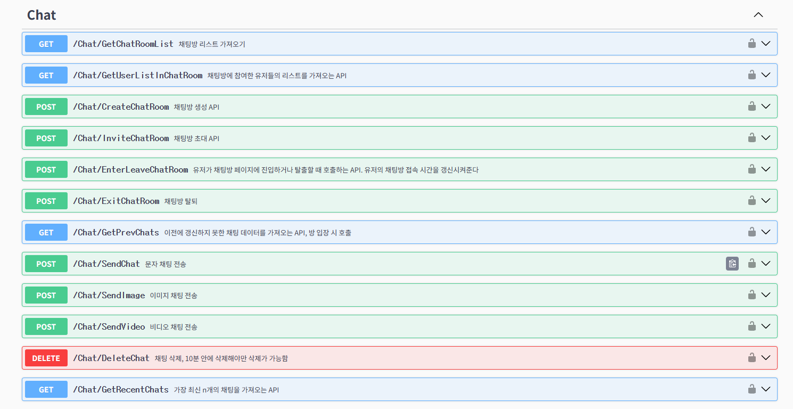Open the /Chat/SendVideo path link
793x409 pixels.
[x=109, y=326]
